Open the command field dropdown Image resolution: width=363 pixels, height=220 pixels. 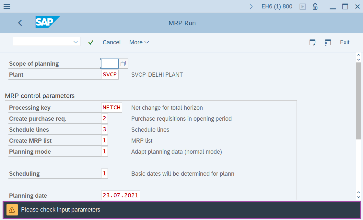75,41
